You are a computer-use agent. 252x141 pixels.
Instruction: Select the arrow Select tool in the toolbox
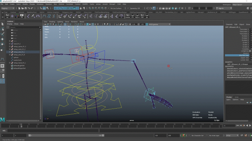coord(2,24)
